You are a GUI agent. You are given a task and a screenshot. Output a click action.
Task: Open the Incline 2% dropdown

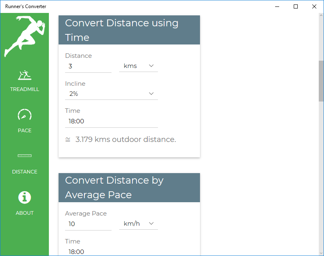click(x=112, y=94)
